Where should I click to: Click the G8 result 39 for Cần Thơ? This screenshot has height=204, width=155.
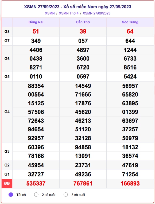point(83,31)
